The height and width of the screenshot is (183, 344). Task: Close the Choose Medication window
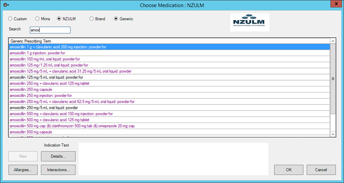point(337,4)
